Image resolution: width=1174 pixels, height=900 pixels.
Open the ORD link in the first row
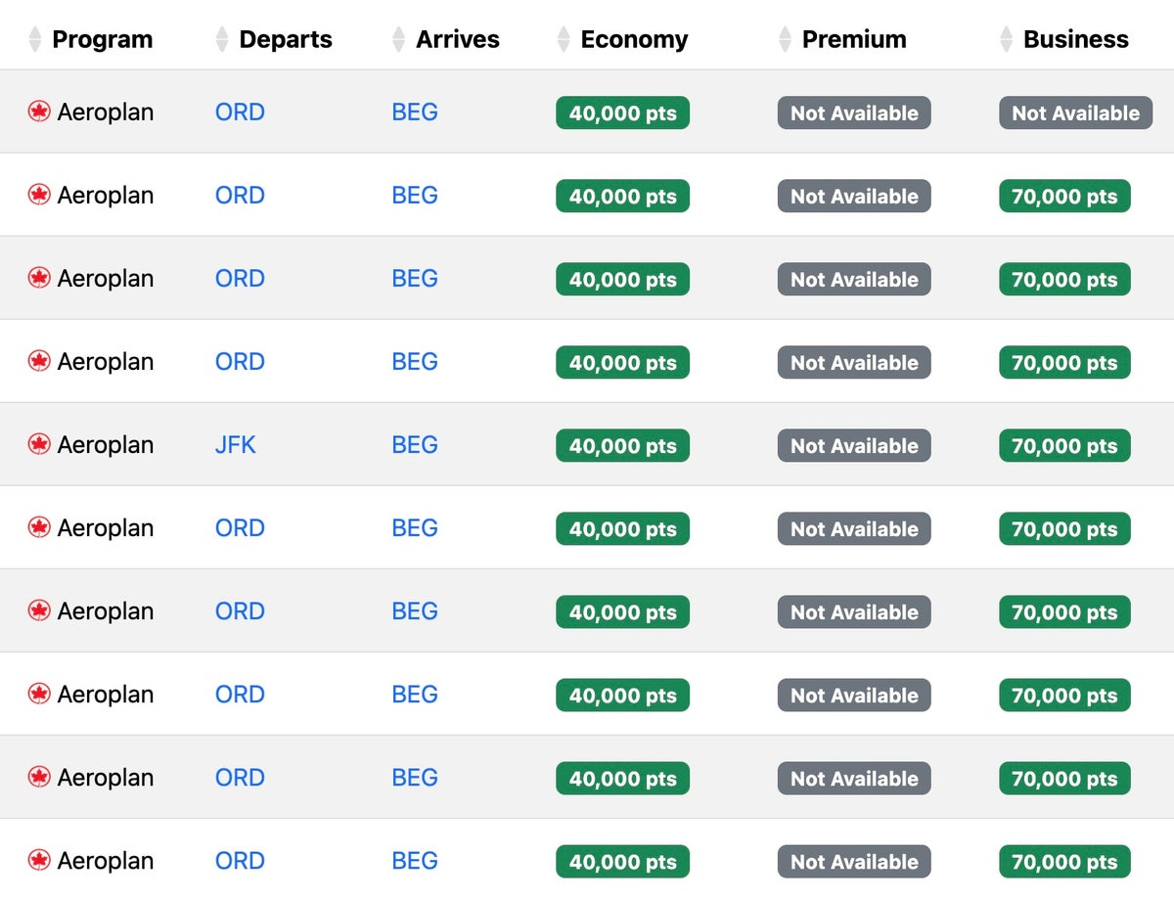coord(240,112)
